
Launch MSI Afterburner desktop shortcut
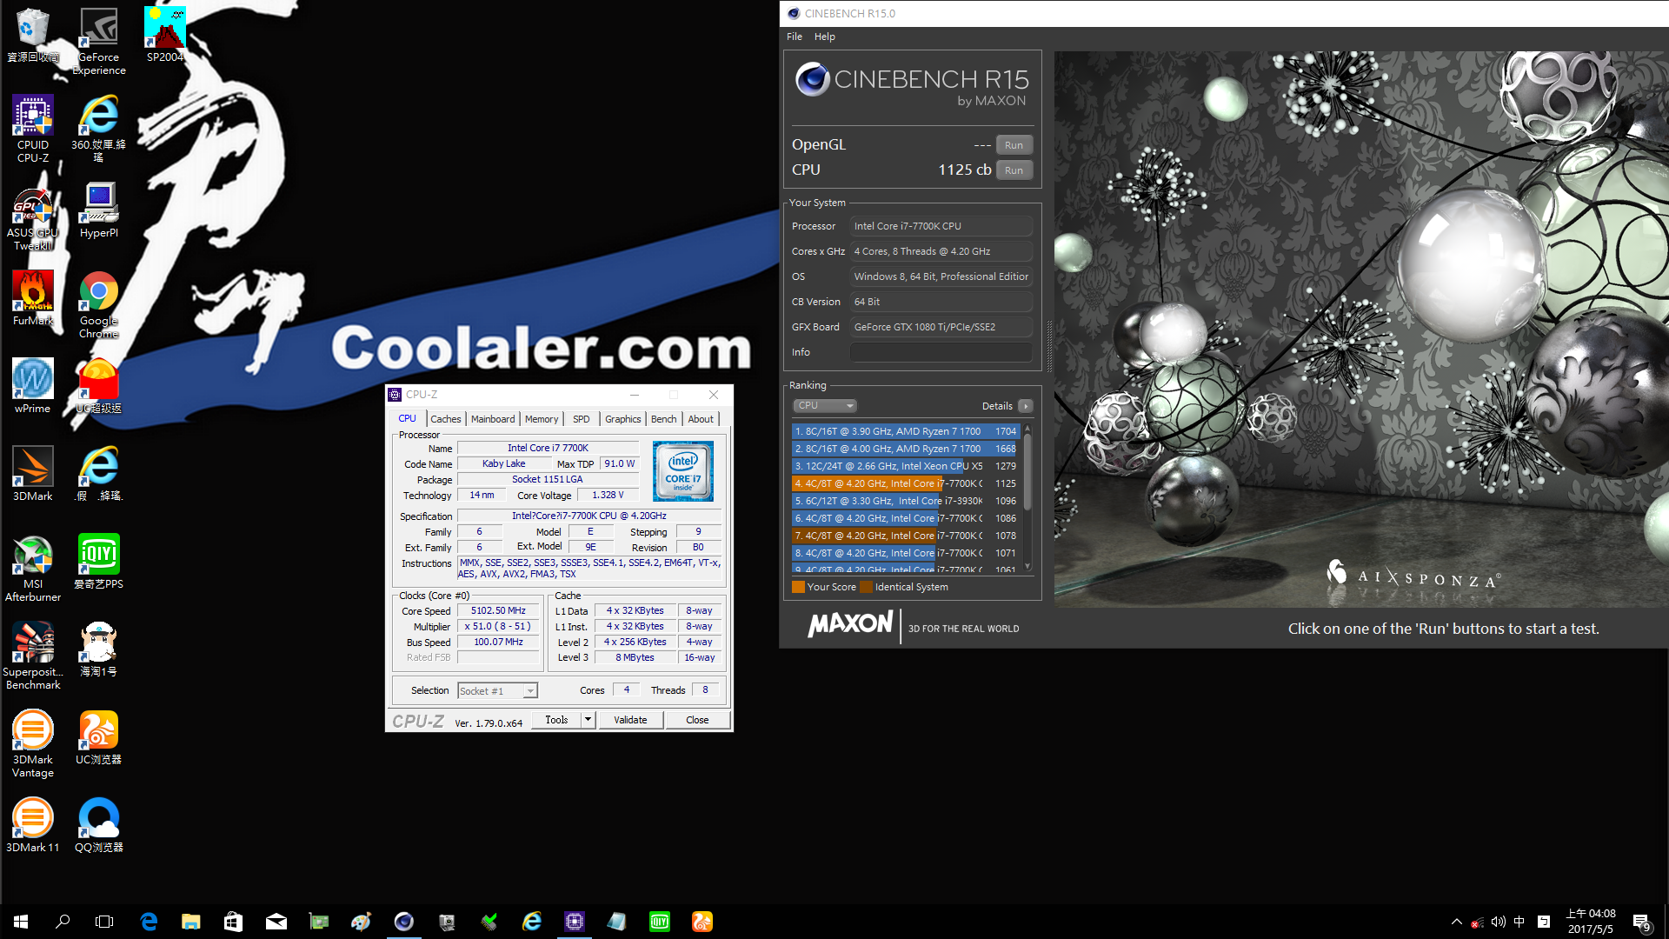pos(32,568)
